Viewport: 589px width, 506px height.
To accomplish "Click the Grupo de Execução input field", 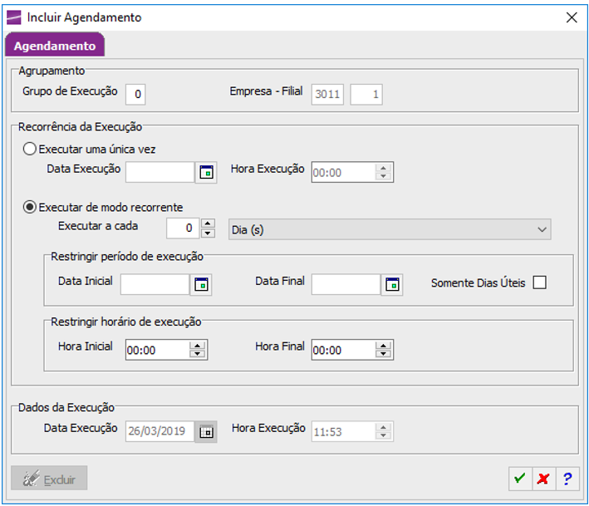I will 135,94.
